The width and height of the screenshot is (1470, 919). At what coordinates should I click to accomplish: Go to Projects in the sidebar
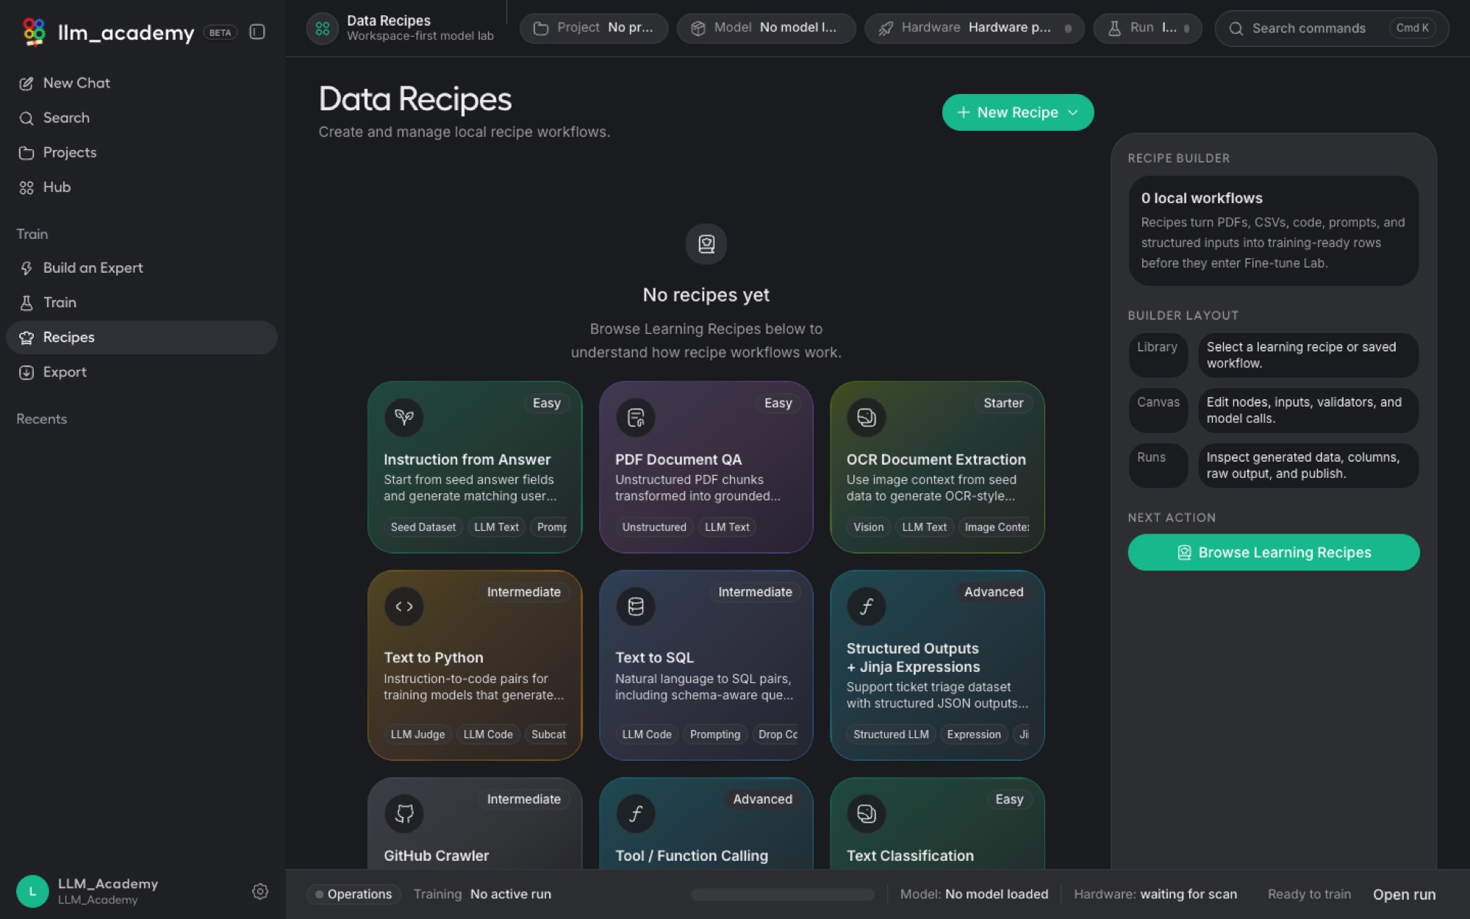[141, 153]
